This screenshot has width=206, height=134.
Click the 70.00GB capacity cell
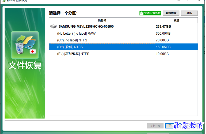click(162, 40)
